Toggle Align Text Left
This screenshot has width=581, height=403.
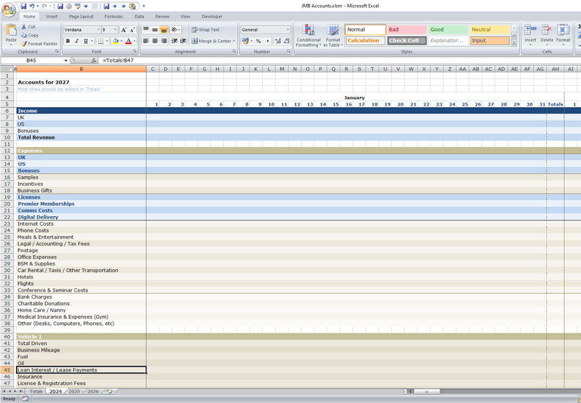tap(146, 41)
